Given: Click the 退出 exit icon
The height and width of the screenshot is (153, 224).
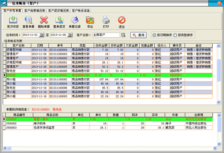Looking at the screenshot, I should 122,20.
